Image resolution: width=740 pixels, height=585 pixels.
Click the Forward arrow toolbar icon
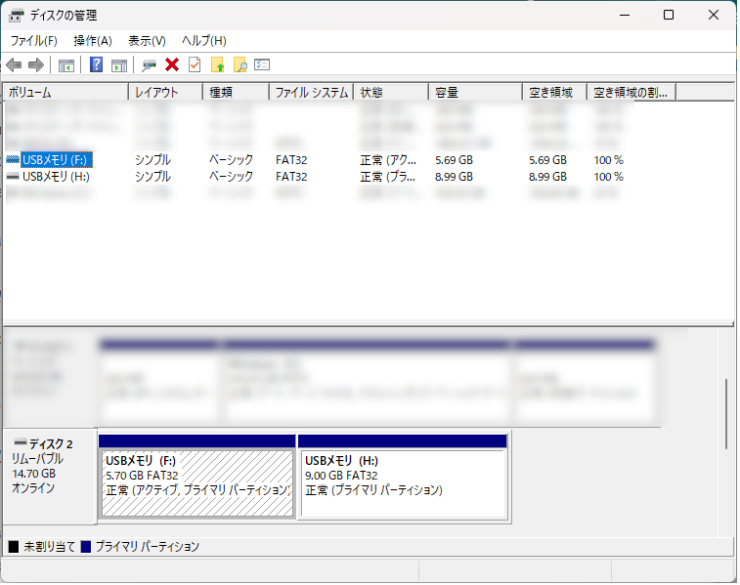point(36,65)
